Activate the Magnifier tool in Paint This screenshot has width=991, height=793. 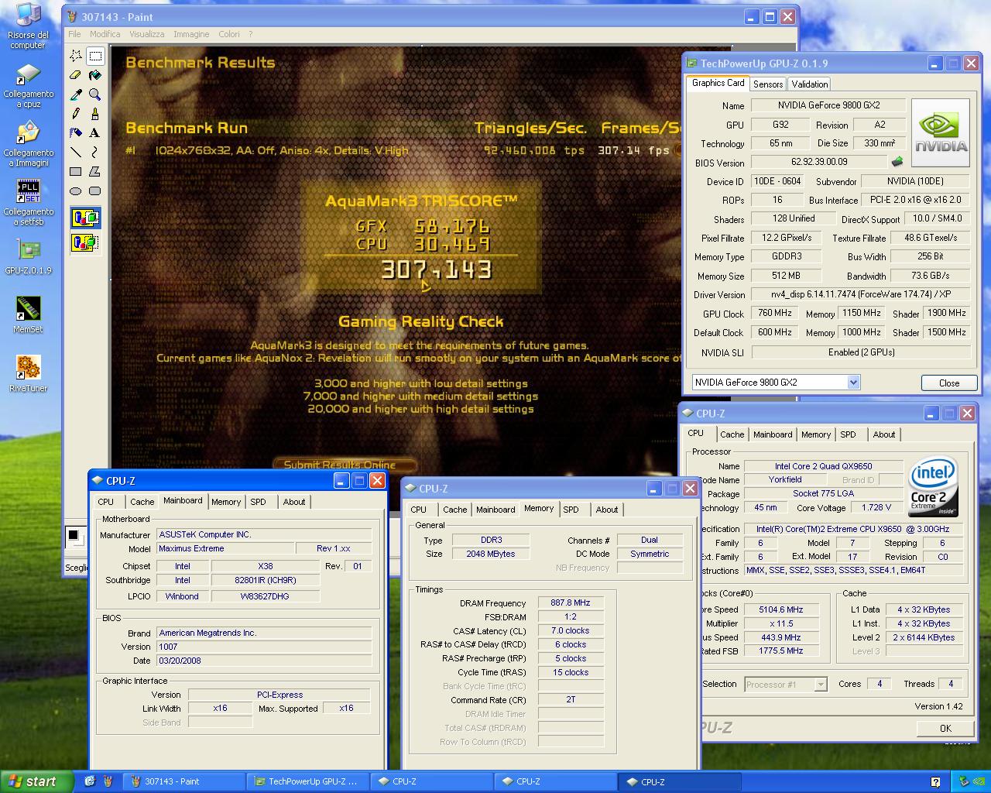pyautogui.click(x=95, y=94)
